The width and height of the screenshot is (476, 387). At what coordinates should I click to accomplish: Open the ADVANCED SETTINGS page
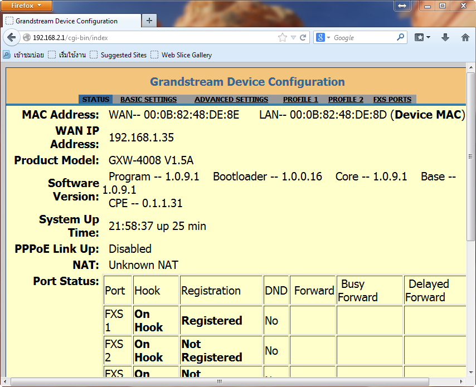coord(231,100)
